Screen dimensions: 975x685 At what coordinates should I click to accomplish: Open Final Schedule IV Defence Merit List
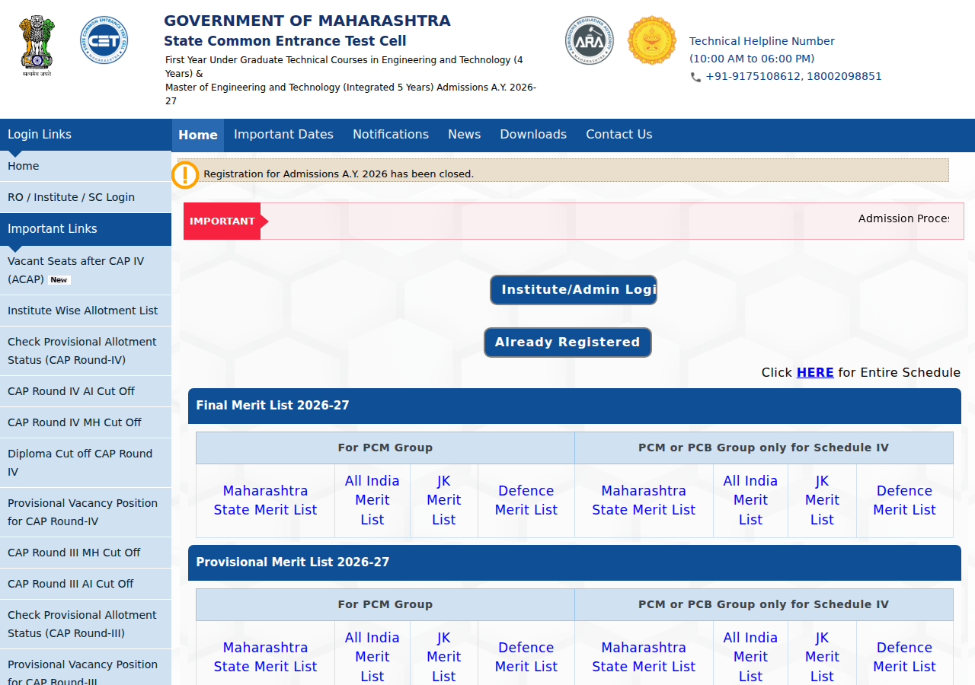point(904,500)
